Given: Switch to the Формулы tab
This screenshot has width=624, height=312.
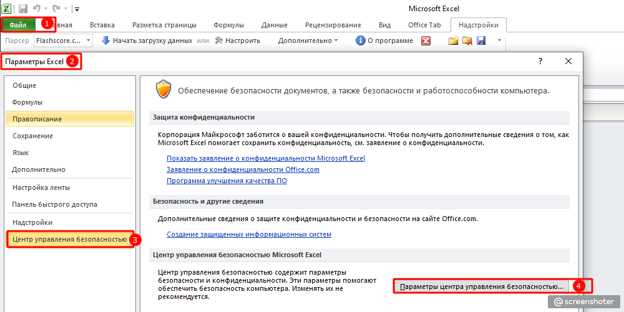Looking at the screenshot, I should pos(228,25).
